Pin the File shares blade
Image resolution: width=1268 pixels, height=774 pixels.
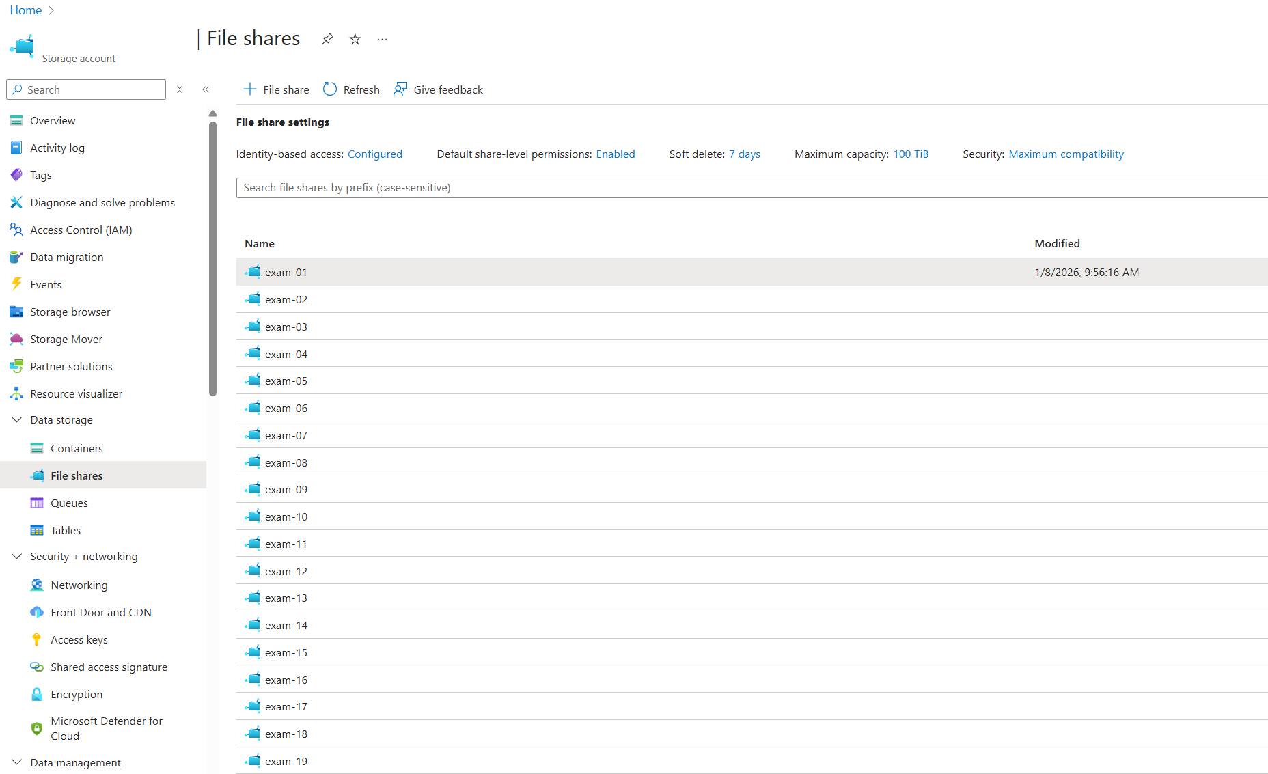pyautogui.click(x=328, y=39)
